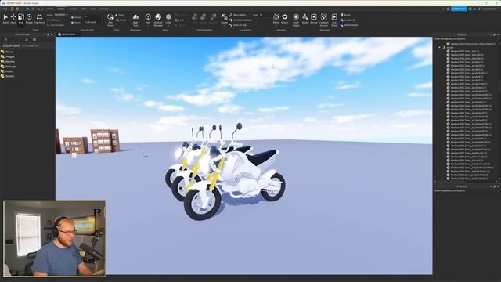Click the Create constraint icon

pyautogui.click(x=225, y=19)
